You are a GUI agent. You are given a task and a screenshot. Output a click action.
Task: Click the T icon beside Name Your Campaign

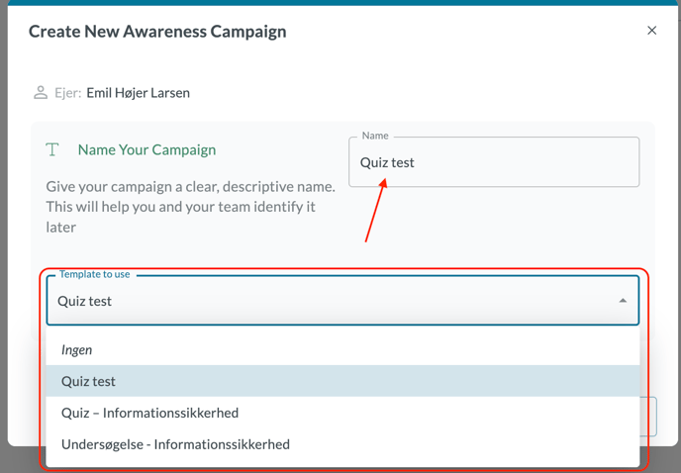[52, 150]
